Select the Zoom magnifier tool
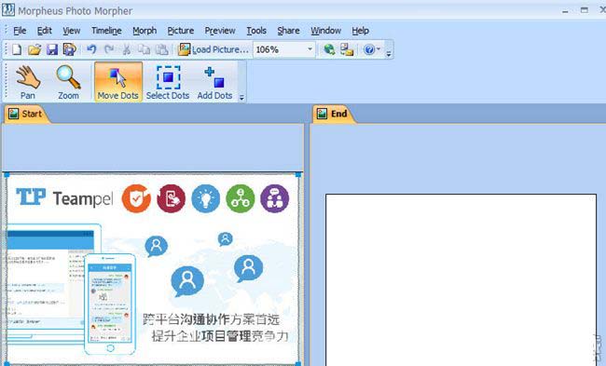Image resolution: width=606 pixels, height=366 pixels. point(68,82)
